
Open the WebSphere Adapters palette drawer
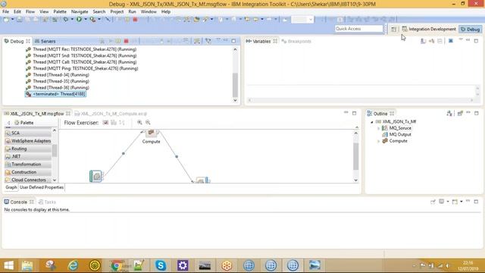[28, 141]
